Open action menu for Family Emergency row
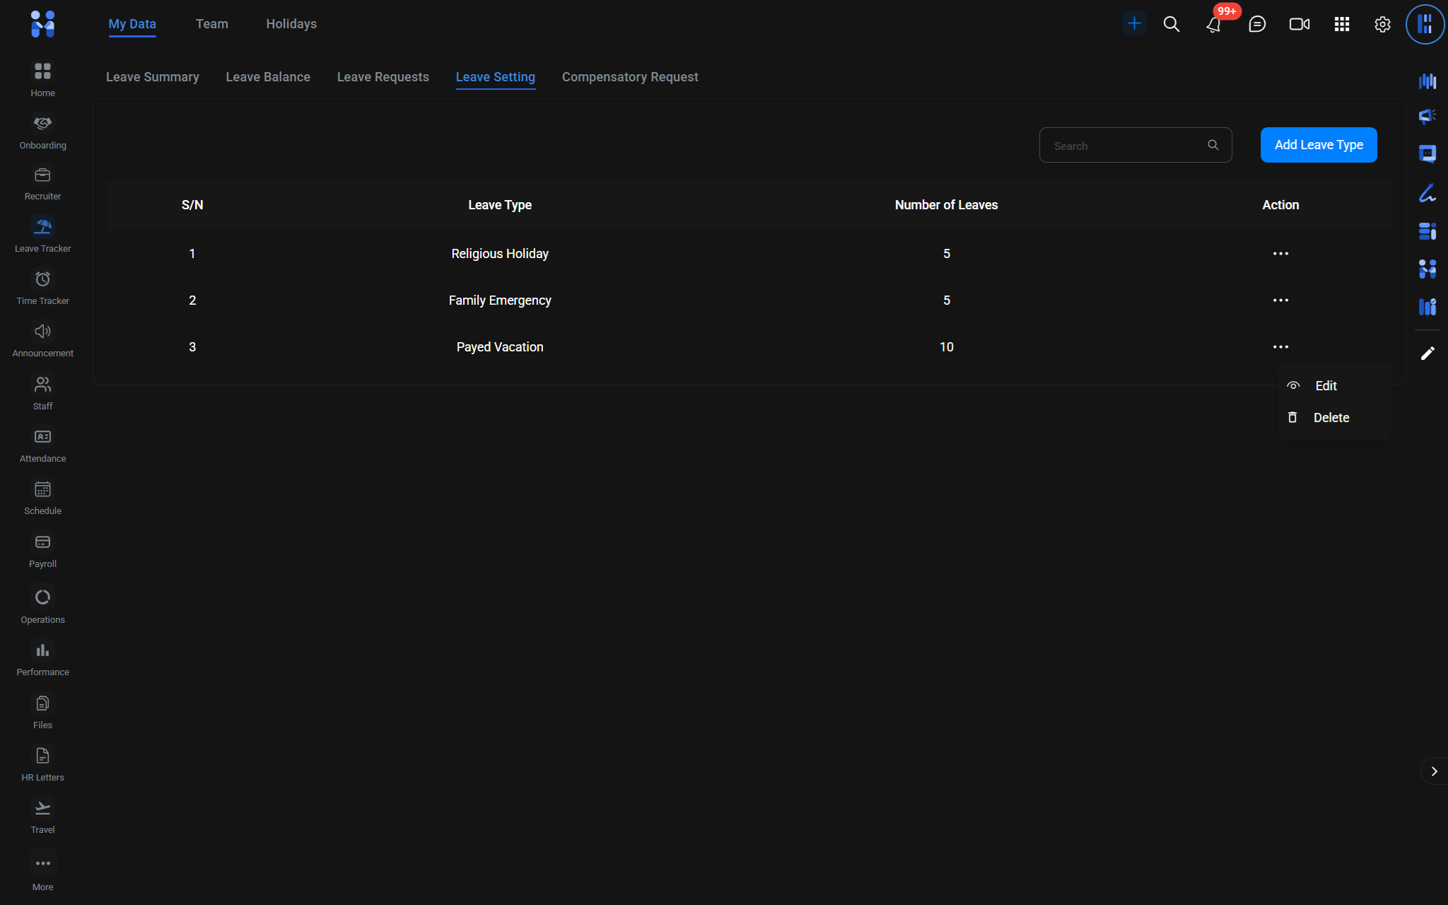The image size is (1448, 905). (1280, 300)
